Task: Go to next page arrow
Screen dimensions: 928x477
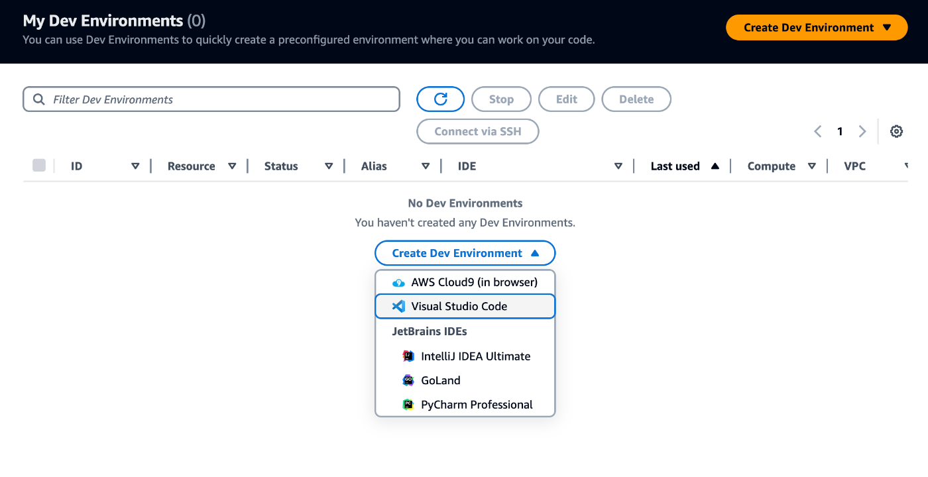Action: [862, 131]
